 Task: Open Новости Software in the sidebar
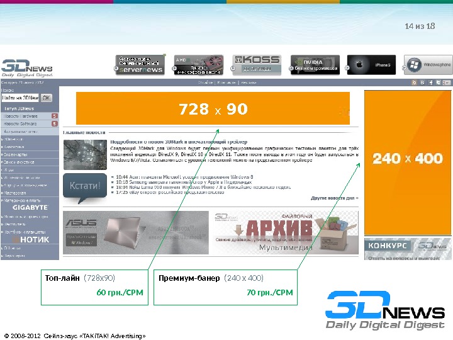click(x=20, y=124)
